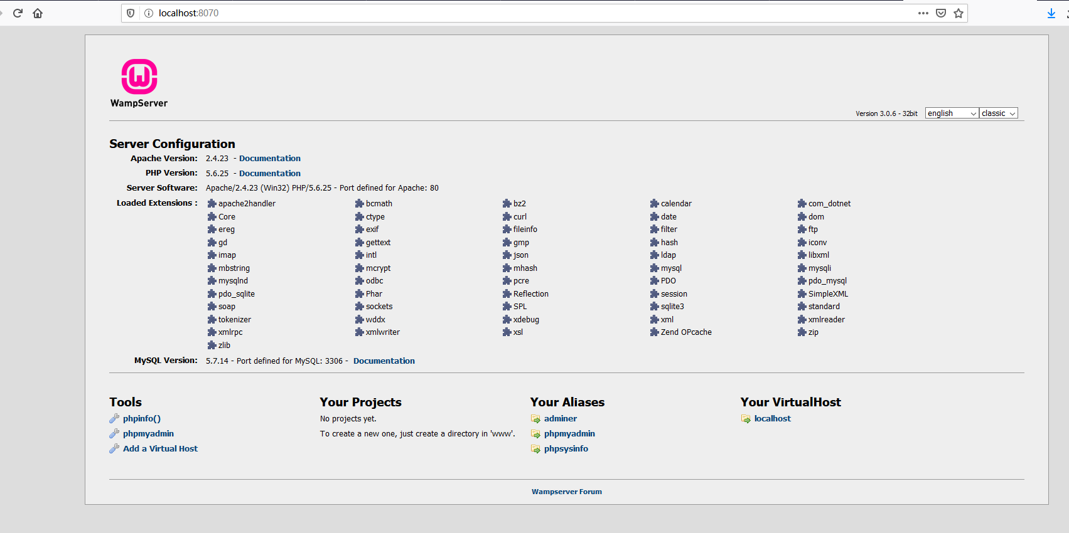Viewport: 1069px width, 533px height.
Task: Select the 'mbstring' extension text
Action: pyautogui.click(x=234, y=268)
